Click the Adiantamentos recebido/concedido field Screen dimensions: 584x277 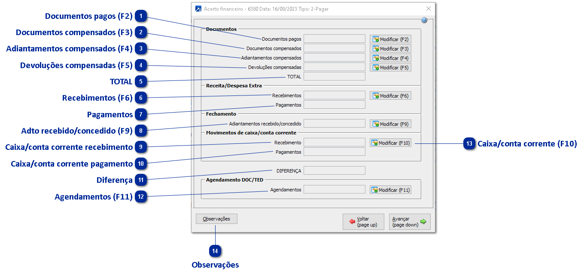335,124
